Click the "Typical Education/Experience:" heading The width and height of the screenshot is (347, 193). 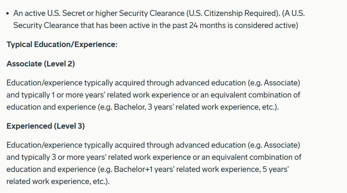62,44
